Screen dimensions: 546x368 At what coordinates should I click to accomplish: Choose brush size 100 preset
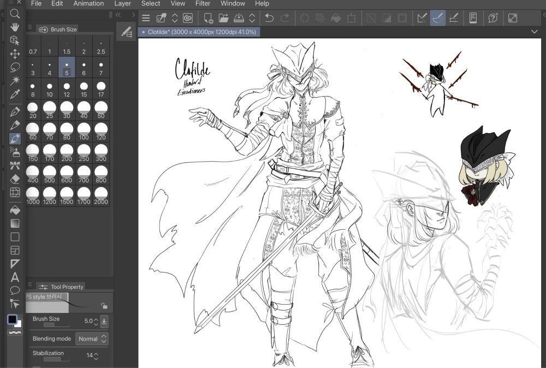point(84,132)
